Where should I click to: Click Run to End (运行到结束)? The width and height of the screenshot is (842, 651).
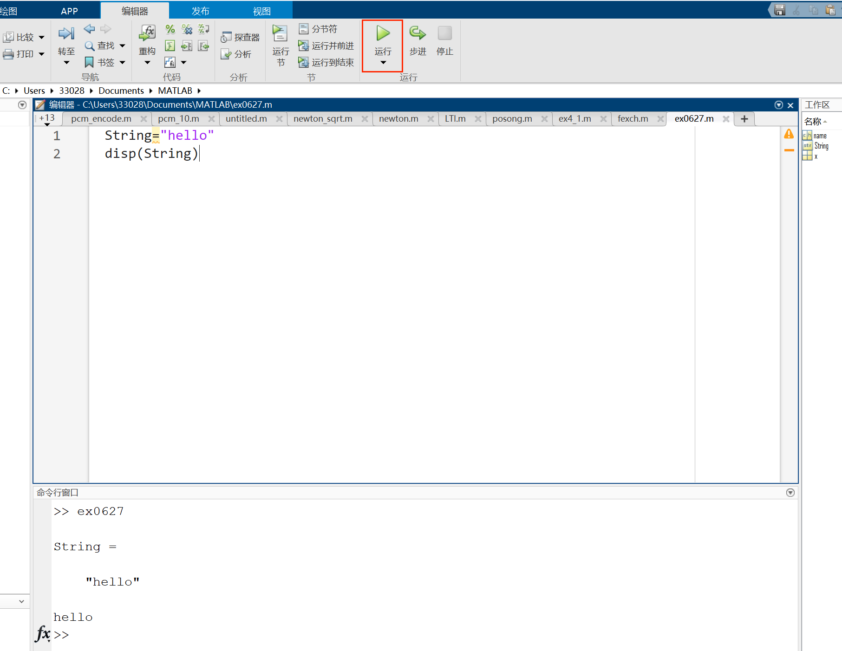(x=326, y=62)
